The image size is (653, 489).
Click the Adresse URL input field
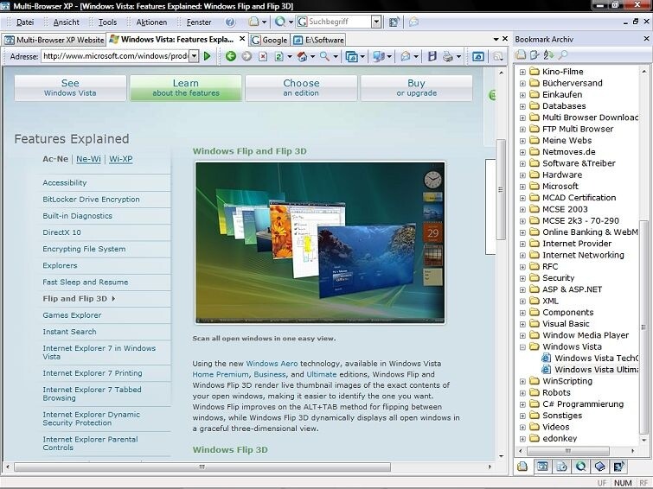pos(115,56)
